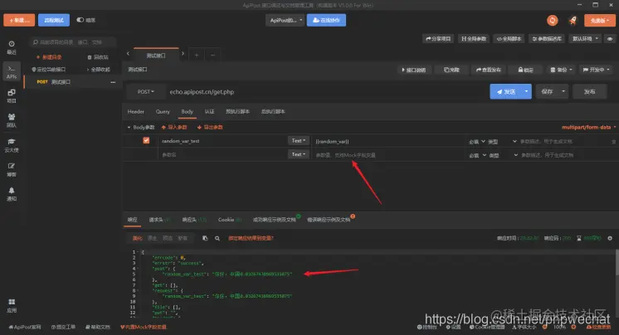Screen dimensions: 619x335
Task: Switch to the request headers response tab
Action: click(159, 220)
